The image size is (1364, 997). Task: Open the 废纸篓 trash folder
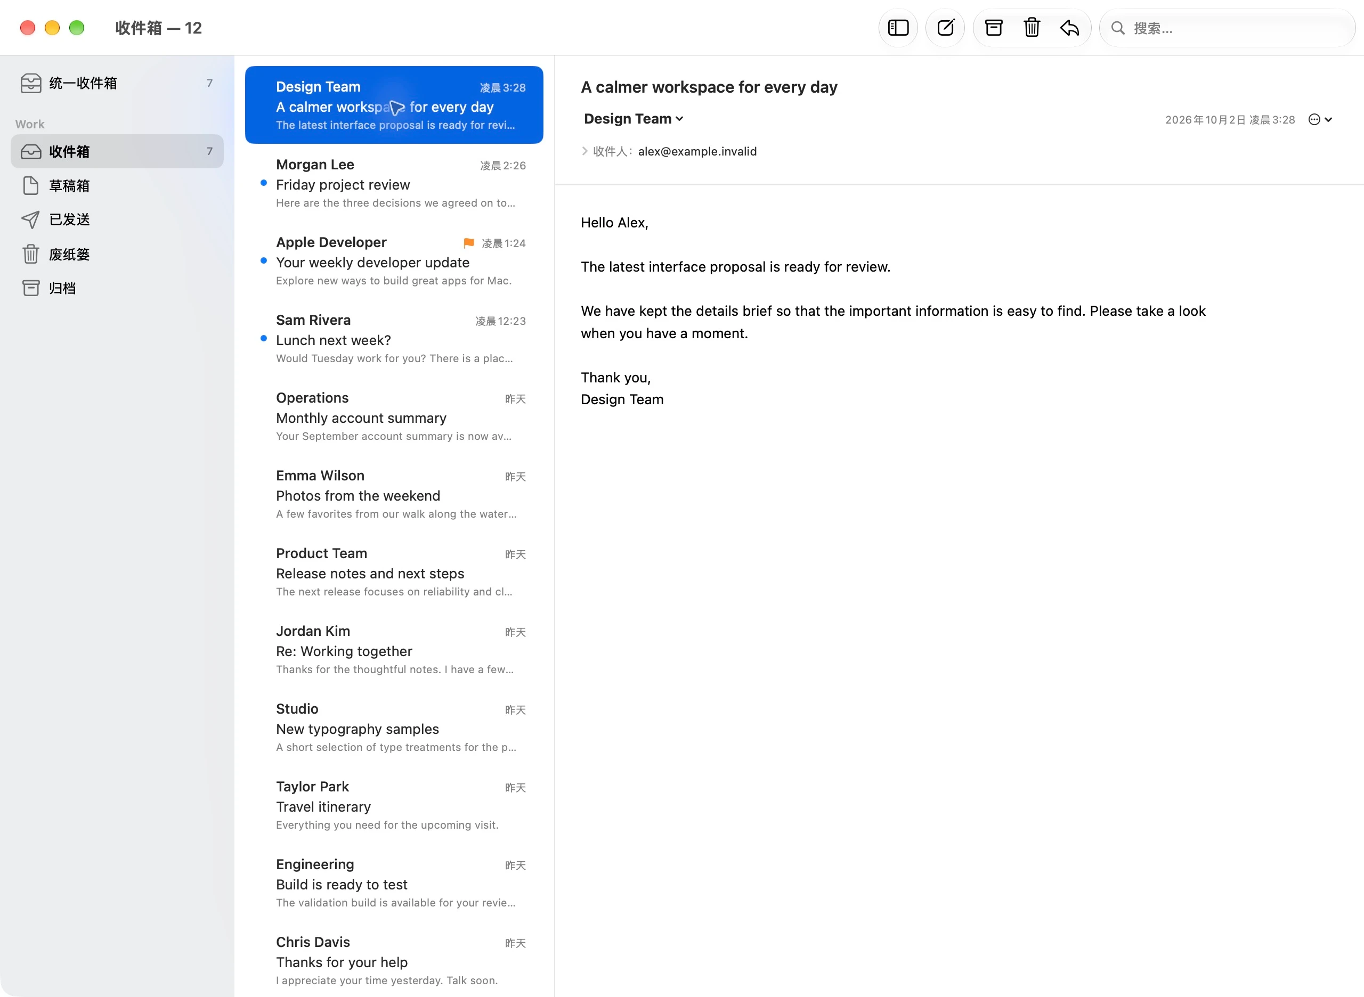click(117, 254)
